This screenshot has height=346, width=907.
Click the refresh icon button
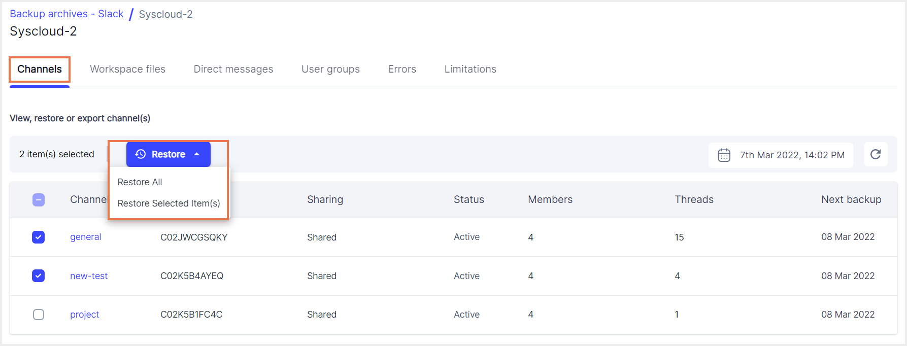875,154
